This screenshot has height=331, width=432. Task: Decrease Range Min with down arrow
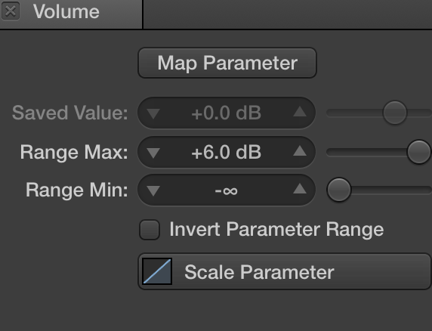pos(153,190)
